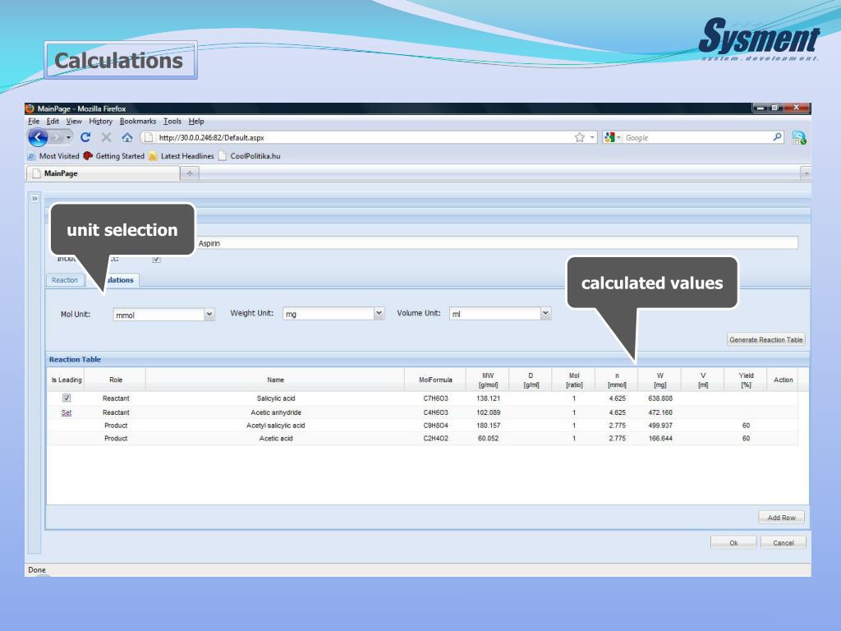Reload the page with the refresh icon
This screenshot has height=631, width=841.
[x=85, y=137]
